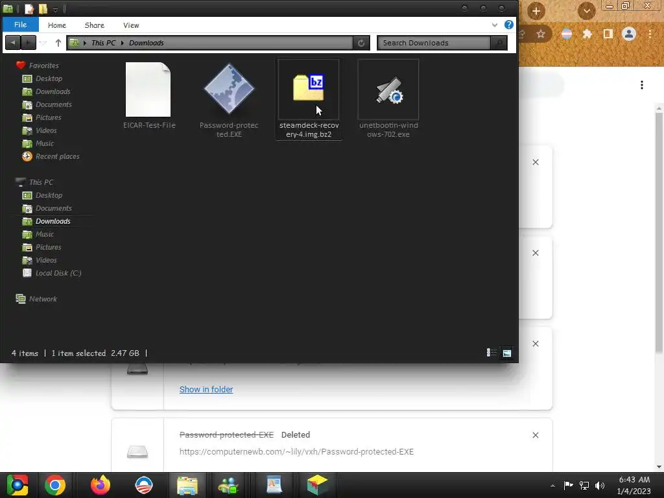Click the Search Downloads field
Screen dimensions: 664x498
[434, 43]
